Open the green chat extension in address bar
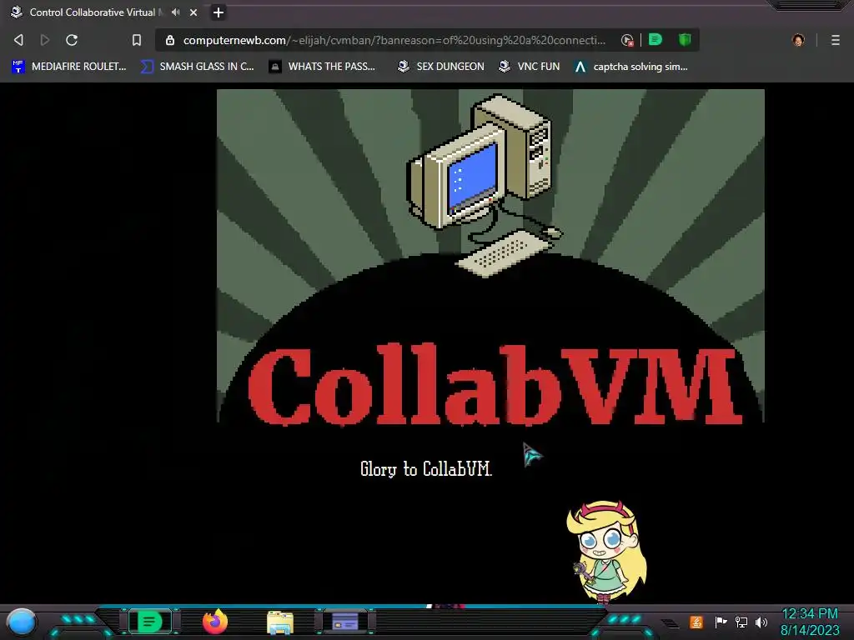This screenshot has height=640, width=854. pos(656,39)
